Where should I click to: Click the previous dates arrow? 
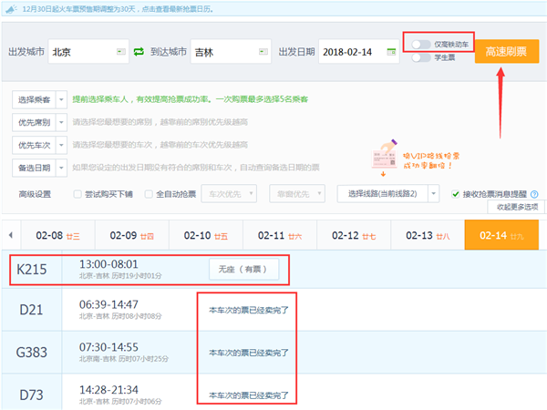coord(11,235)
